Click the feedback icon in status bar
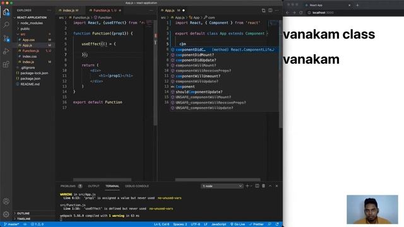The height and width of the screenshot is (227, 404). pyautogui.click(x=270, y=224)
